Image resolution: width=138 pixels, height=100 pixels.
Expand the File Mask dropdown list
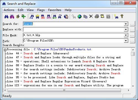click(126, 35)
